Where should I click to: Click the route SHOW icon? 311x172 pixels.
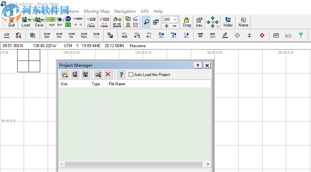pyautogui.click(x=117, y=25)
